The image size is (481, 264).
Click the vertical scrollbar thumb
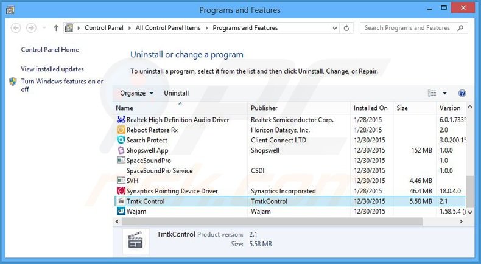pyautogui.click(x=469, y=191)
